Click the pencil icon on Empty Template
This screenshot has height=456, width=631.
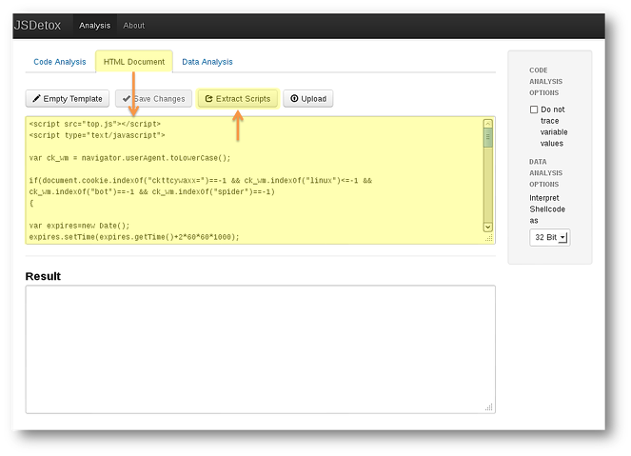click(36, 98)
